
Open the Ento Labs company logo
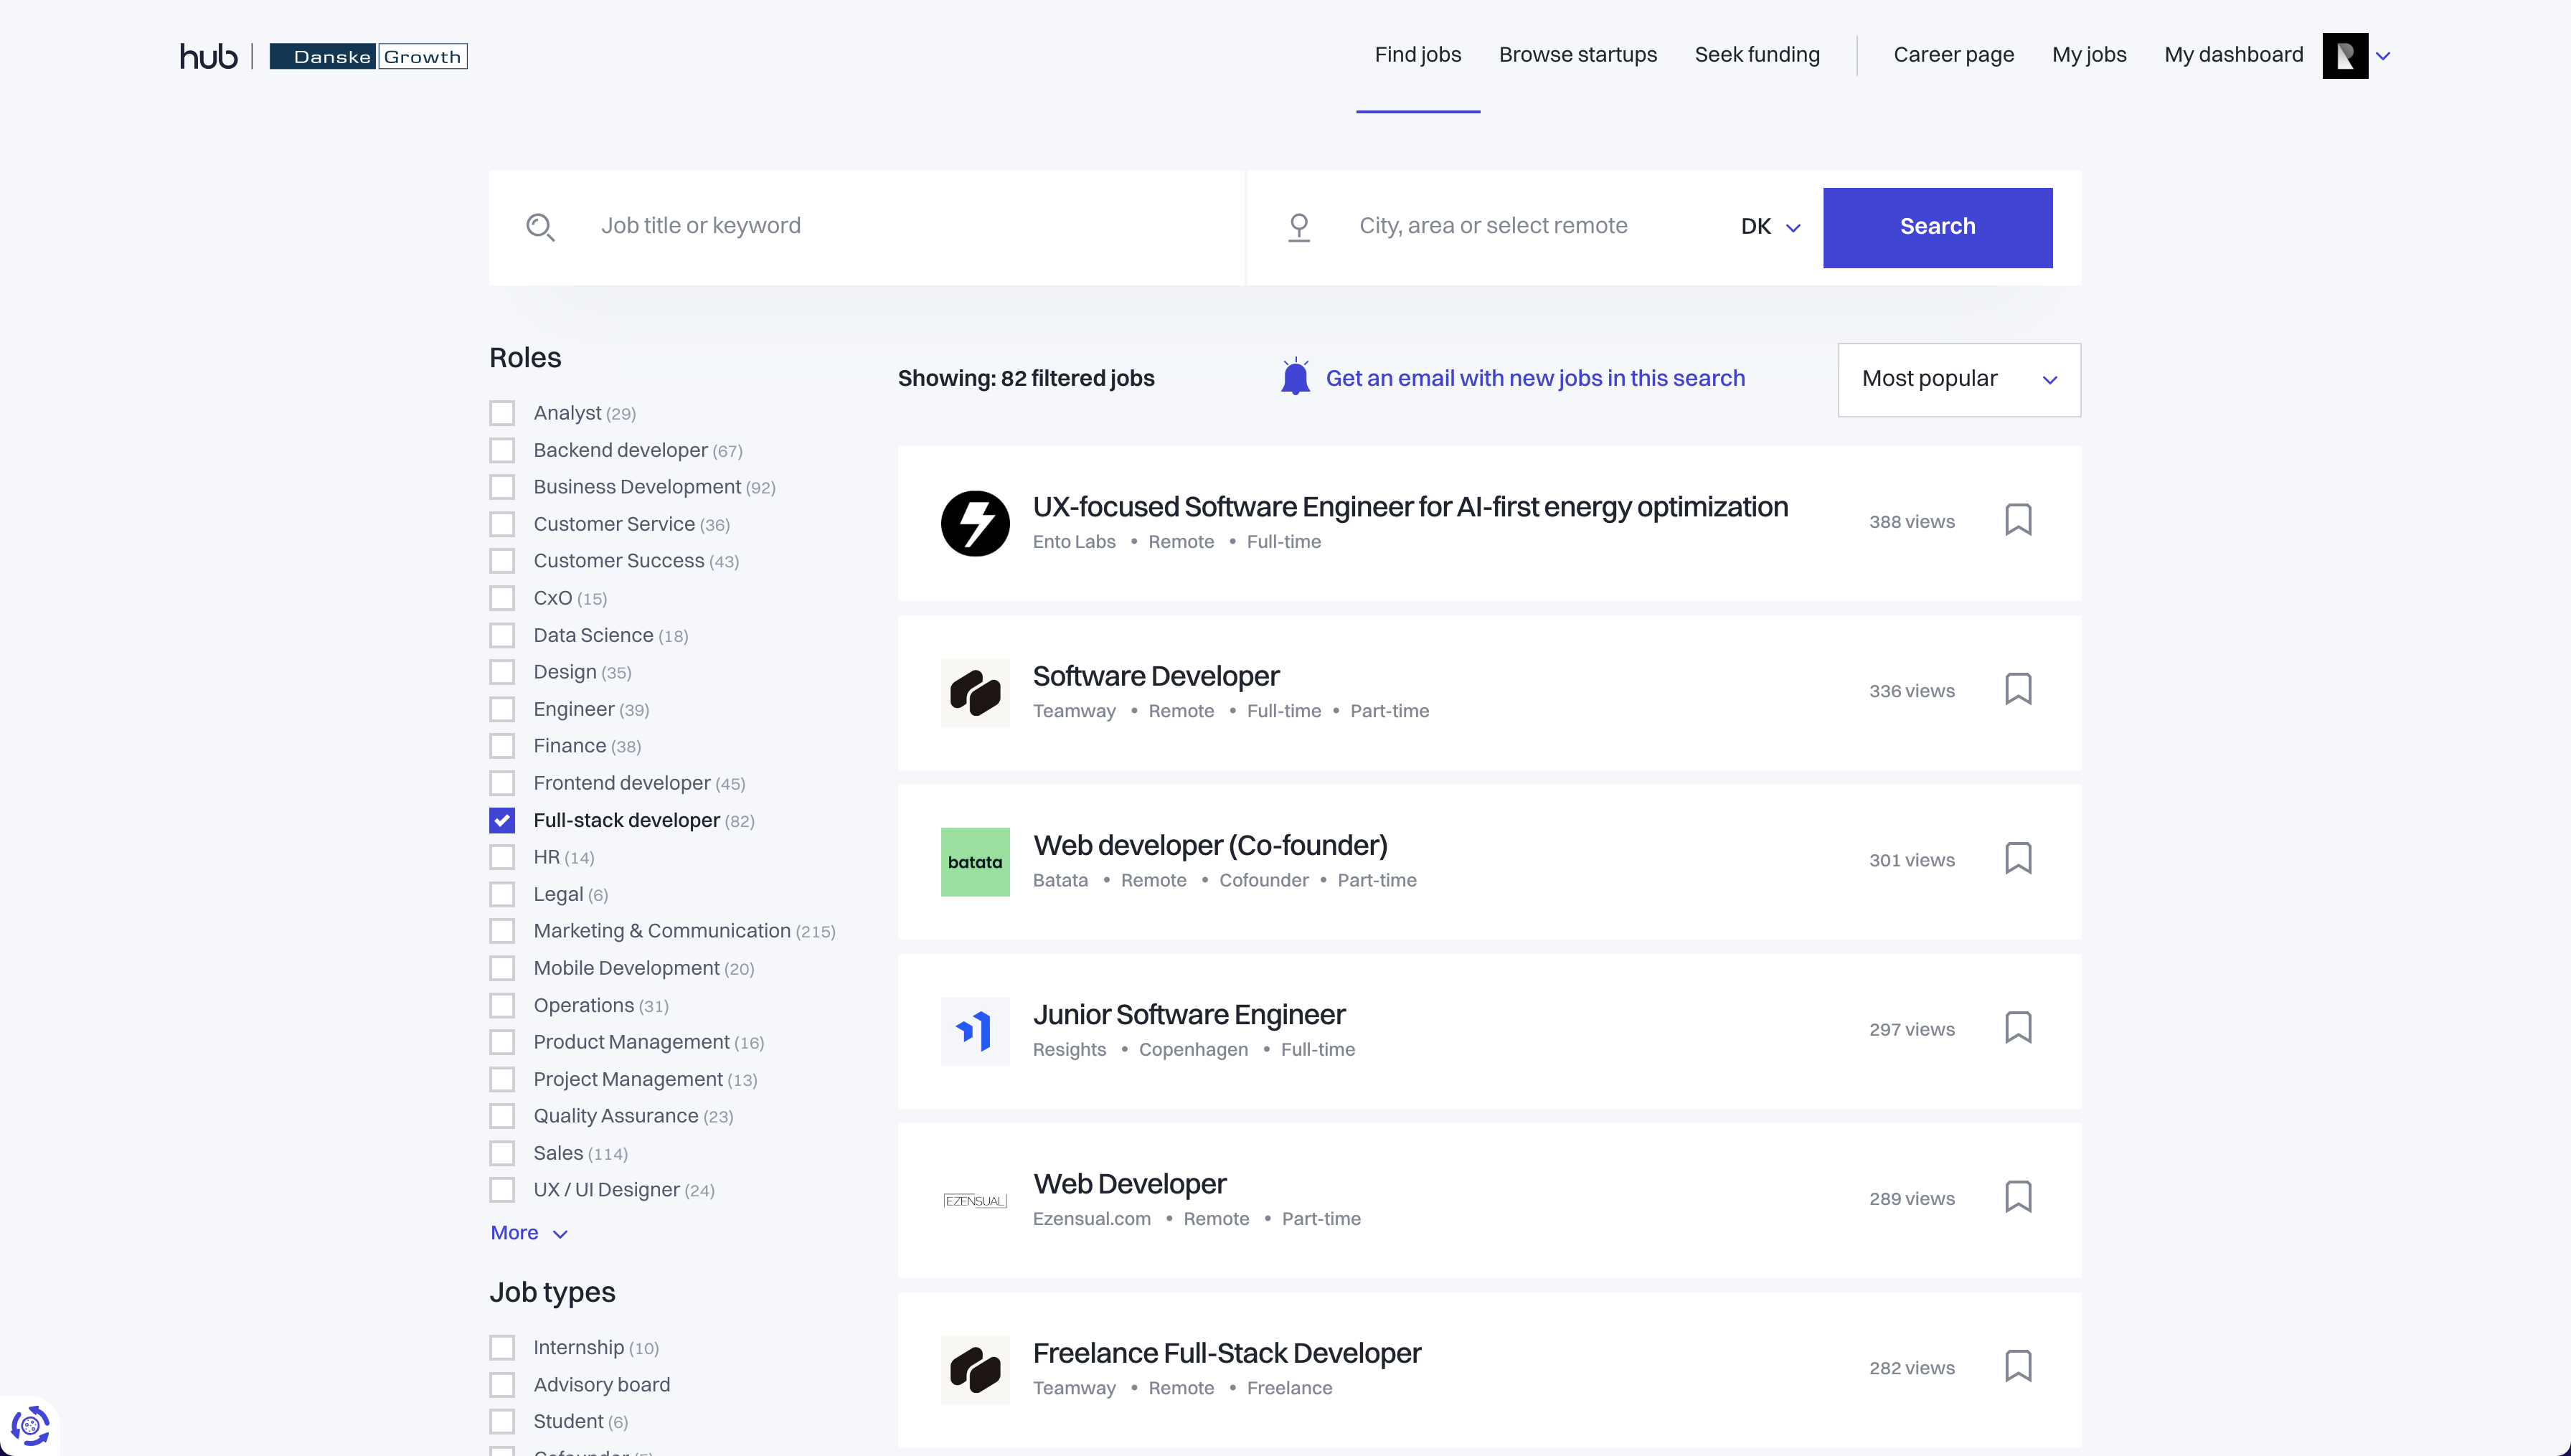(975, 522)
